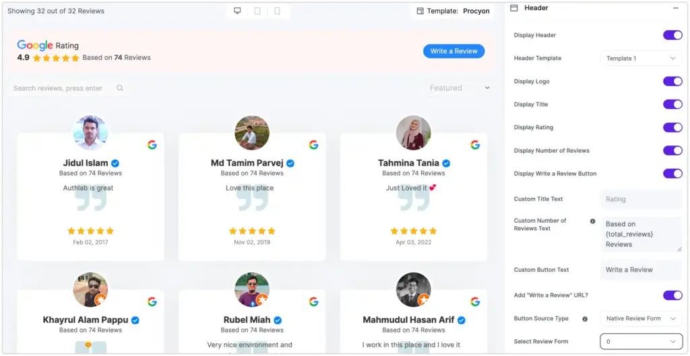Click Google icon on Khayrul Alam Pappu card
690x356 pixels.
point(152,301)
